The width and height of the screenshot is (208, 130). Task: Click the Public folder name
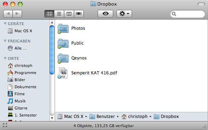click(77, 43)
